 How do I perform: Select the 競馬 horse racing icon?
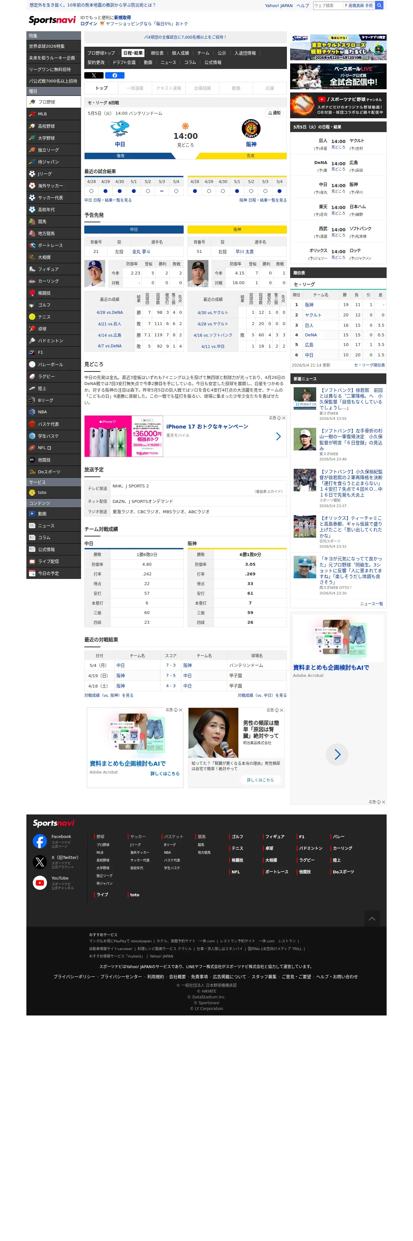(x=32, y=222)
